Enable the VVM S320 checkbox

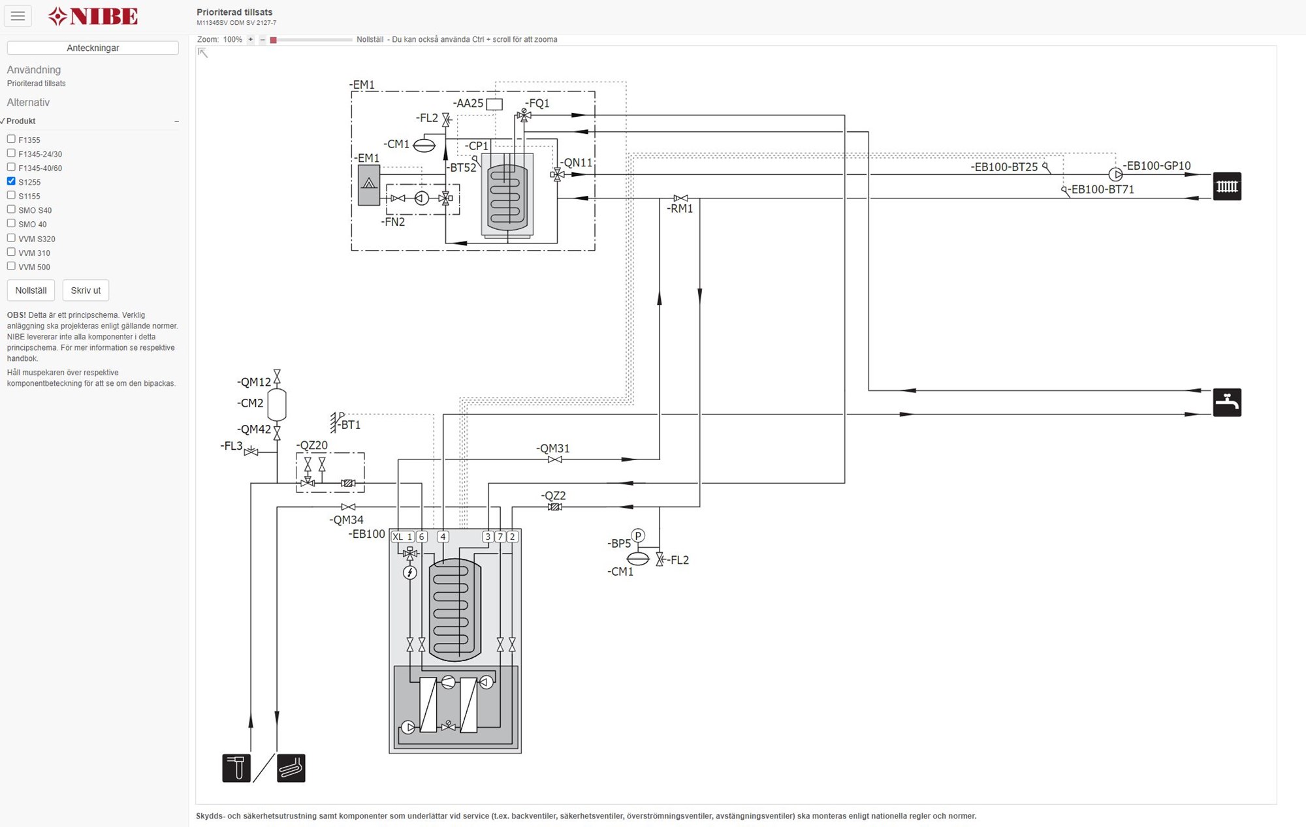(11, 238)
